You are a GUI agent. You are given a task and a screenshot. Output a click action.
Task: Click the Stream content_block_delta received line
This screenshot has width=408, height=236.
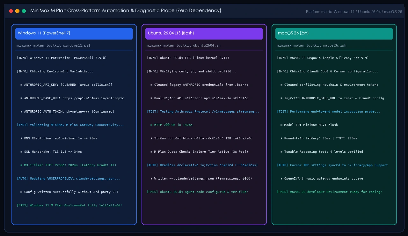point(201,138)
